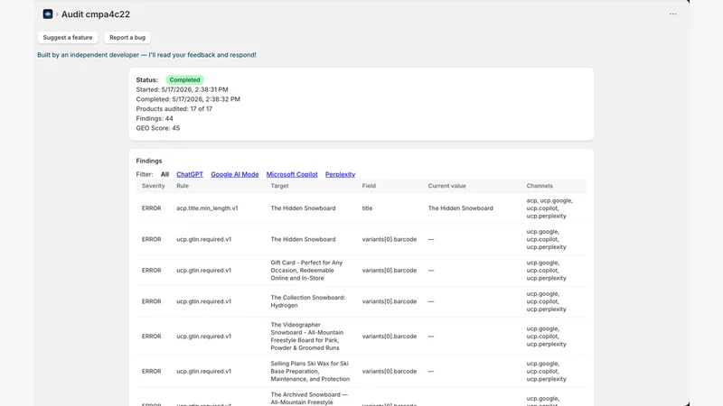Click the Findings: 44 text

point(155,118)
